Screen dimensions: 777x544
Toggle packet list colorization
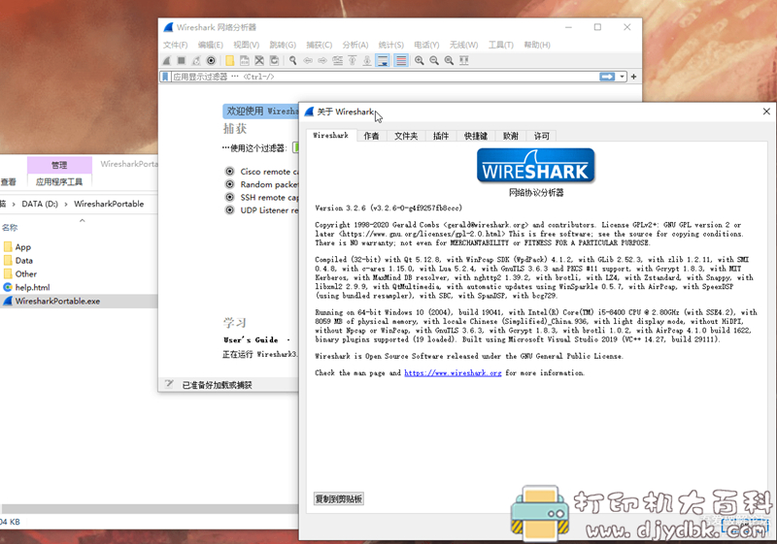tap(401, 60)
